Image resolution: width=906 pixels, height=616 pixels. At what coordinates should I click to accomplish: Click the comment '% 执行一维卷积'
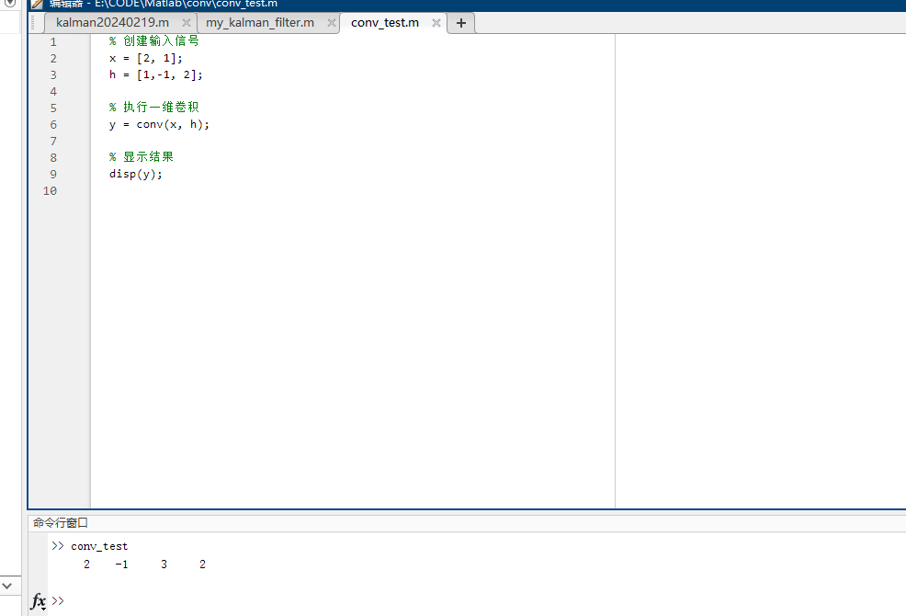tap(154, 107)
